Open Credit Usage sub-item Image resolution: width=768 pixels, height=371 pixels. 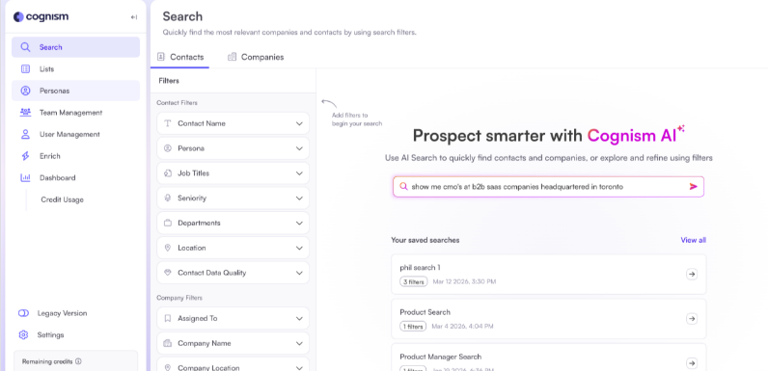pos(62,199)
